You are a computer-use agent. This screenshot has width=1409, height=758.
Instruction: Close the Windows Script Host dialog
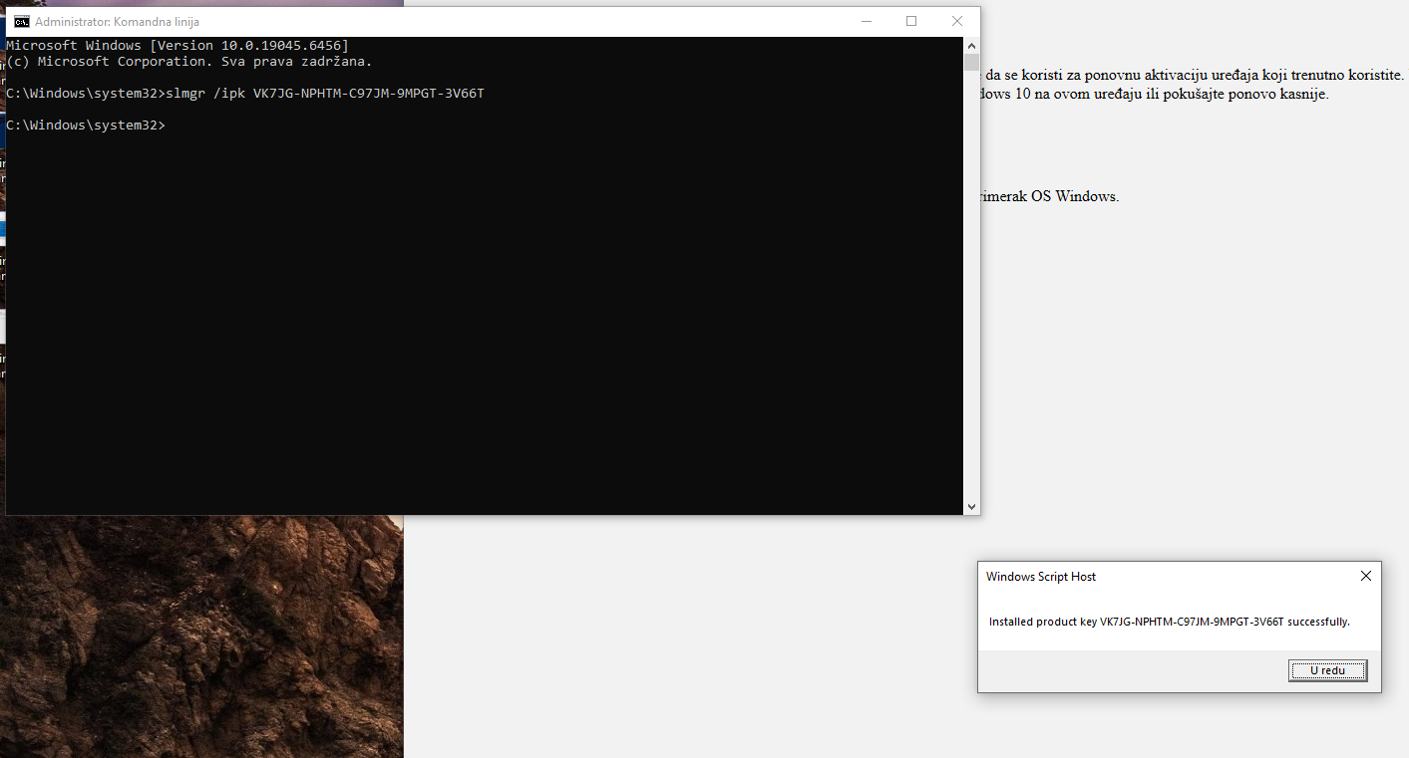pyautogui.click(x=1366, y=576)
